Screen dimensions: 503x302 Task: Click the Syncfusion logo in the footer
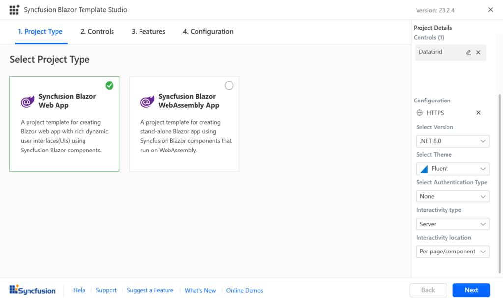(32, 290)
